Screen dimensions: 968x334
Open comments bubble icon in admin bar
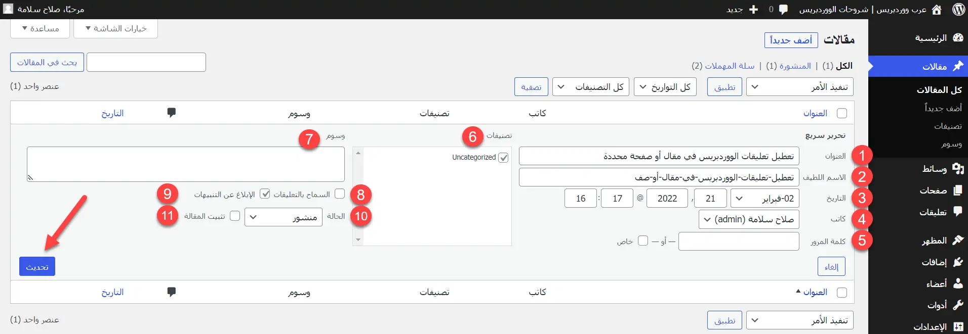783,9
